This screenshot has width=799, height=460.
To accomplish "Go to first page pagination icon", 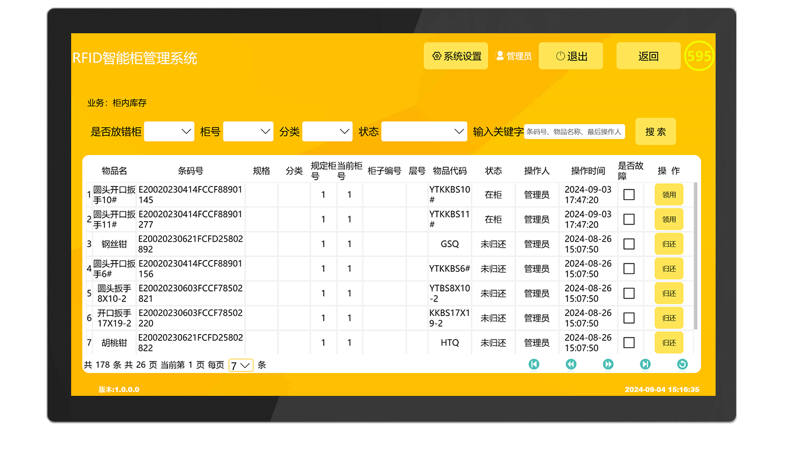I will 534,364.
